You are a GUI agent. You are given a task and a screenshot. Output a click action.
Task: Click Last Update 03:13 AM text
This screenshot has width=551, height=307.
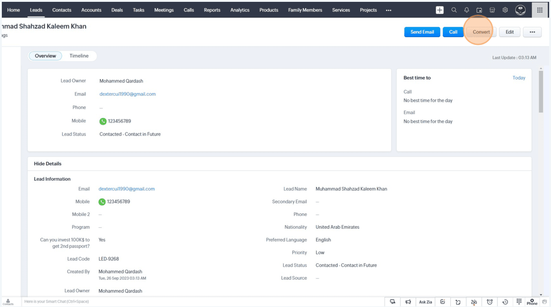(514, 58)
